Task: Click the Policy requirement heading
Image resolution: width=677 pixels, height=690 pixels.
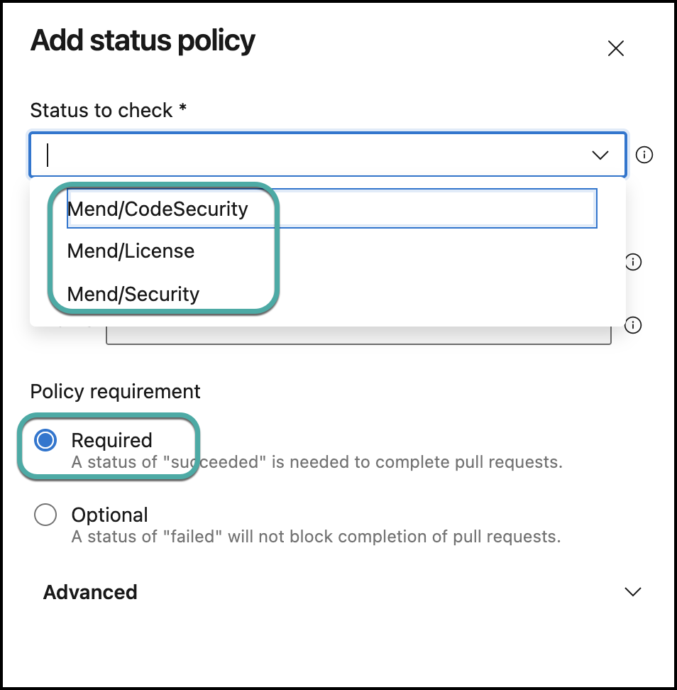Action: pyautogui.click(x=115, y=391)
